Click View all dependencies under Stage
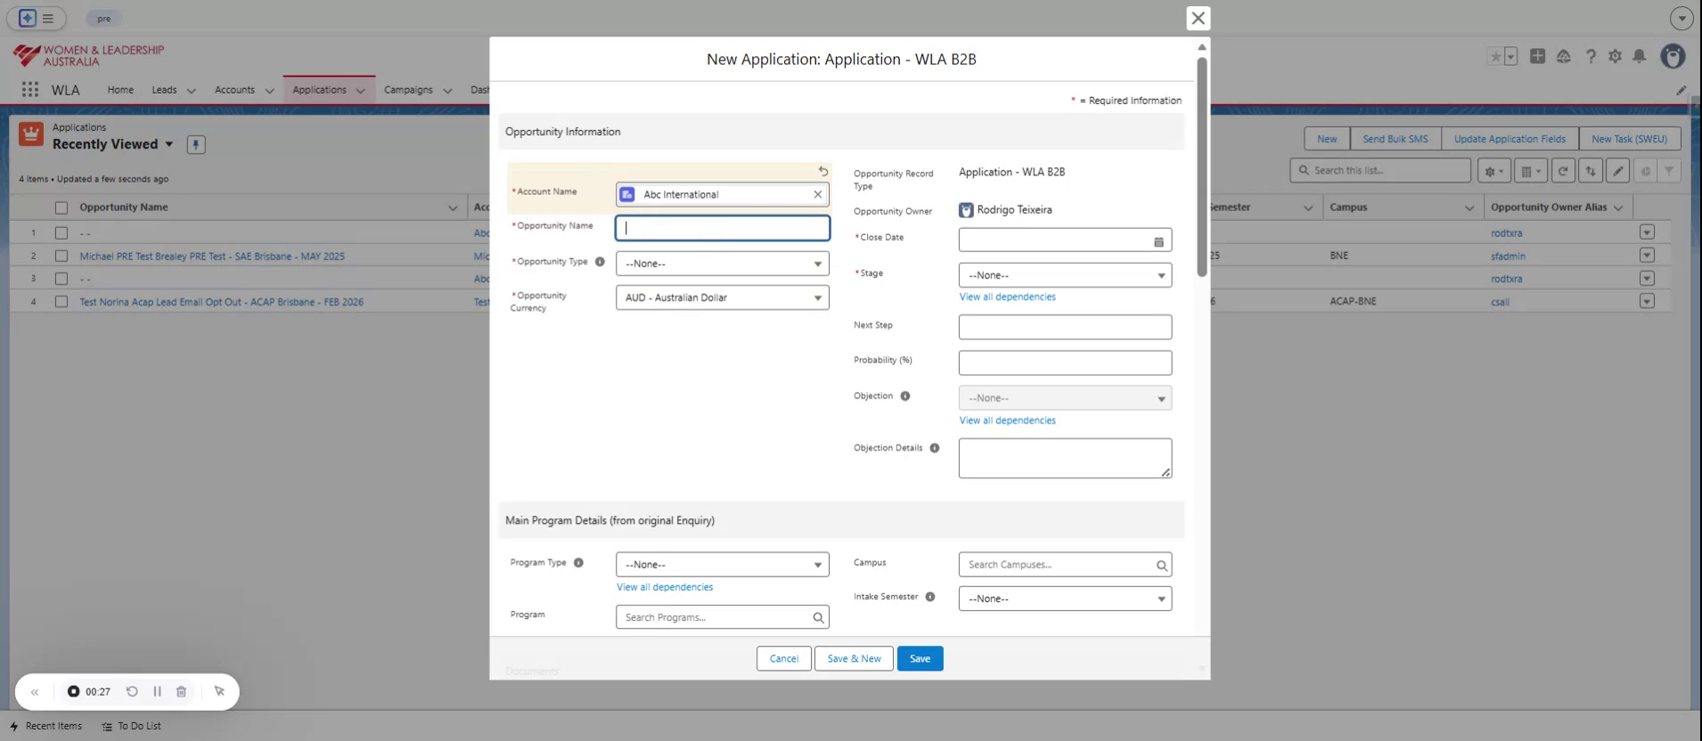 coord(1007,297)
